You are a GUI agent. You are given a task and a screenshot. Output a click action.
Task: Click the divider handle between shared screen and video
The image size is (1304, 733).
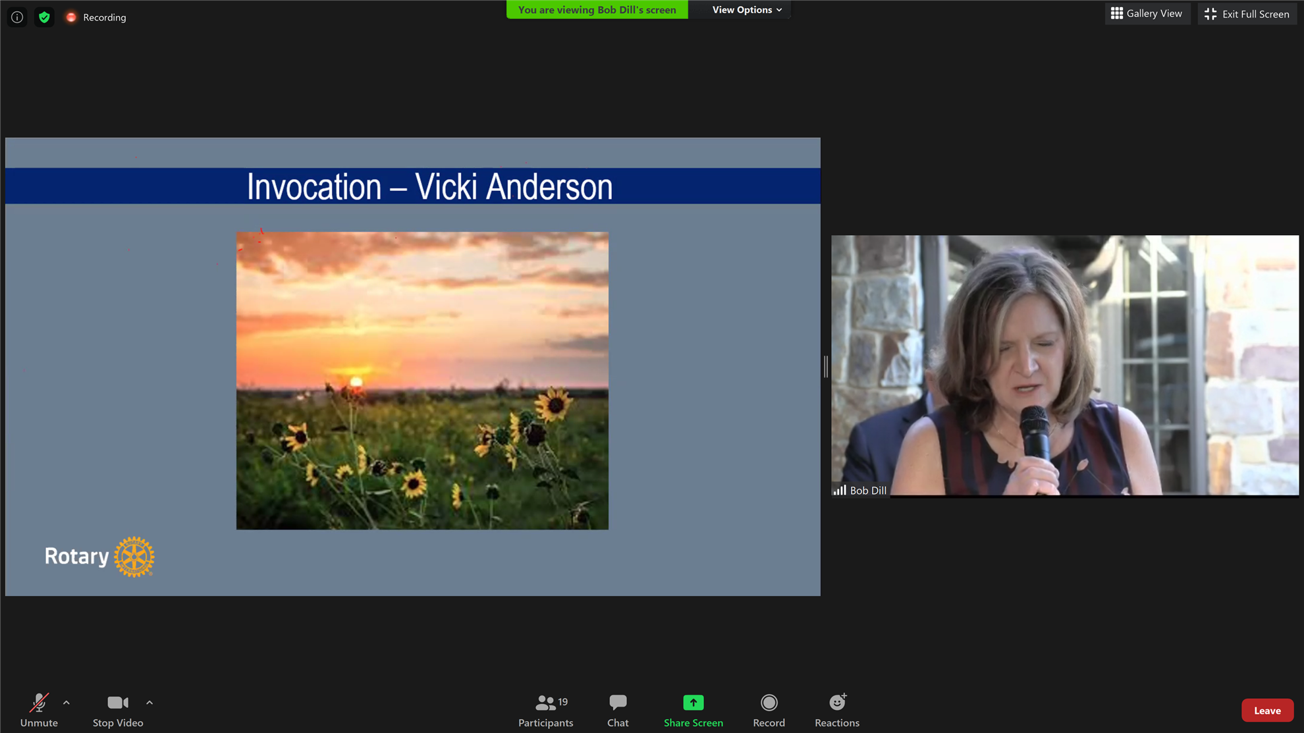[825, 366]
